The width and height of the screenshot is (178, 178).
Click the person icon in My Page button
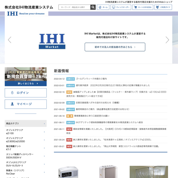(12, 104)
